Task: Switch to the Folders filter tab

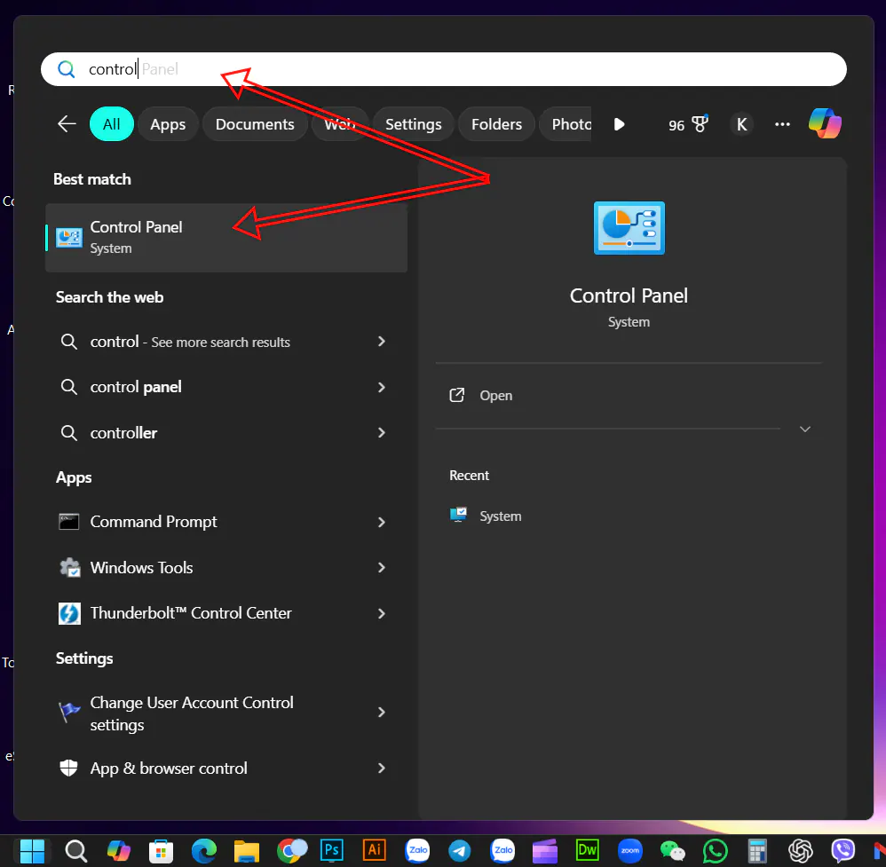Action: (495, 124)
